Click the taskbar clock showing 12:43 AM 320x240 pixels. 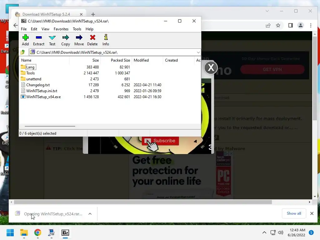click(296, 232)
